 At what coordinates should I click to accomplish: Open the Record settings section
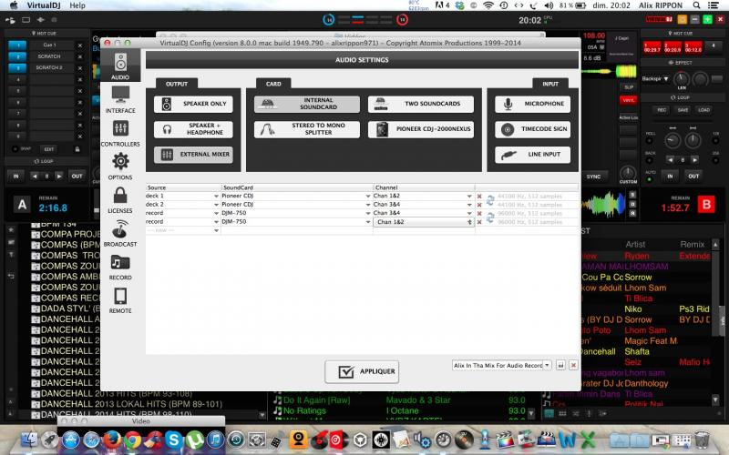[120, 267]
